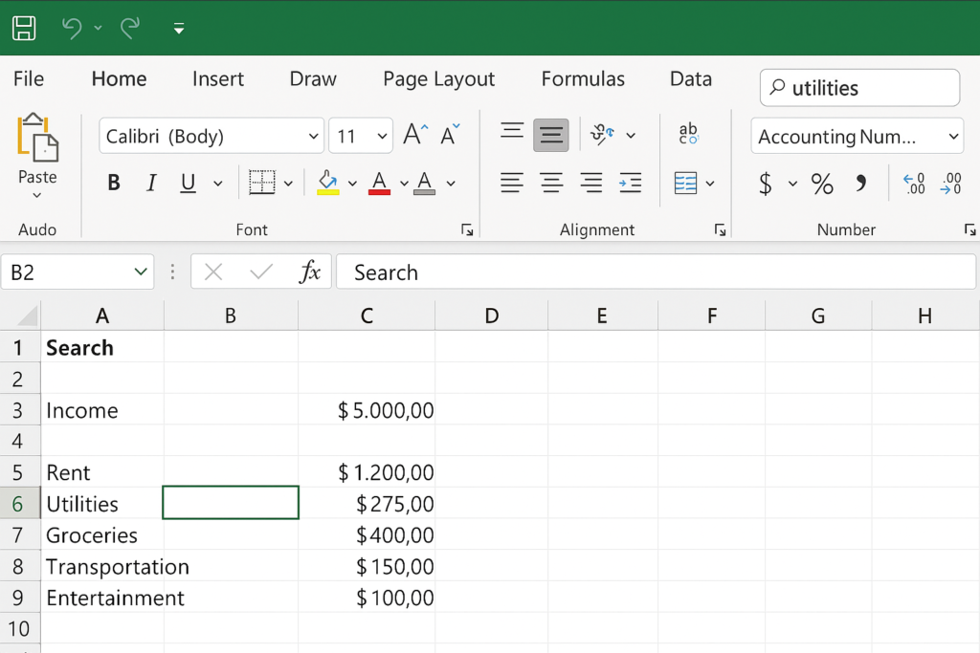980x653 pixels.
Task: Click the Percent Style icon
Action: (x=821, y=184)
